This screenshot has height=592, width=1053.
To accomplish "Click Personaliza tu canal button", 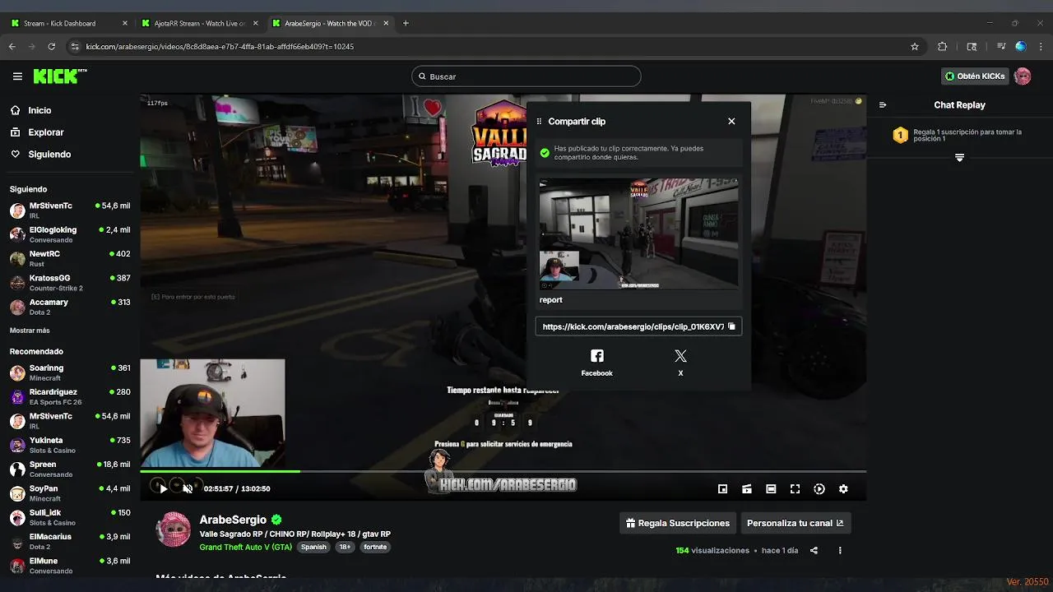I will tap(795, 523).
